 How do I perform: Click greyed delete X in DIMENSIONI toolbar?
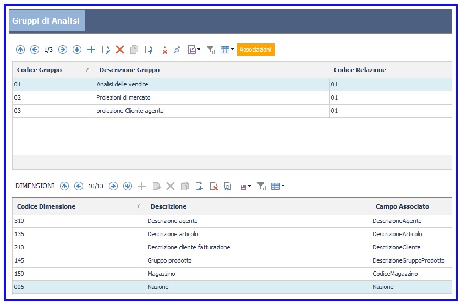(x=171, y=186)
